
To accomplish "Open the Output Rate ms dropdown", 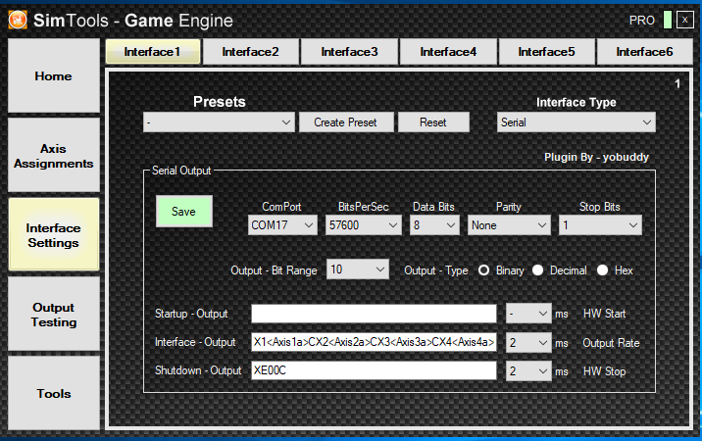I will pyautogui.click(x=528, y=343).
